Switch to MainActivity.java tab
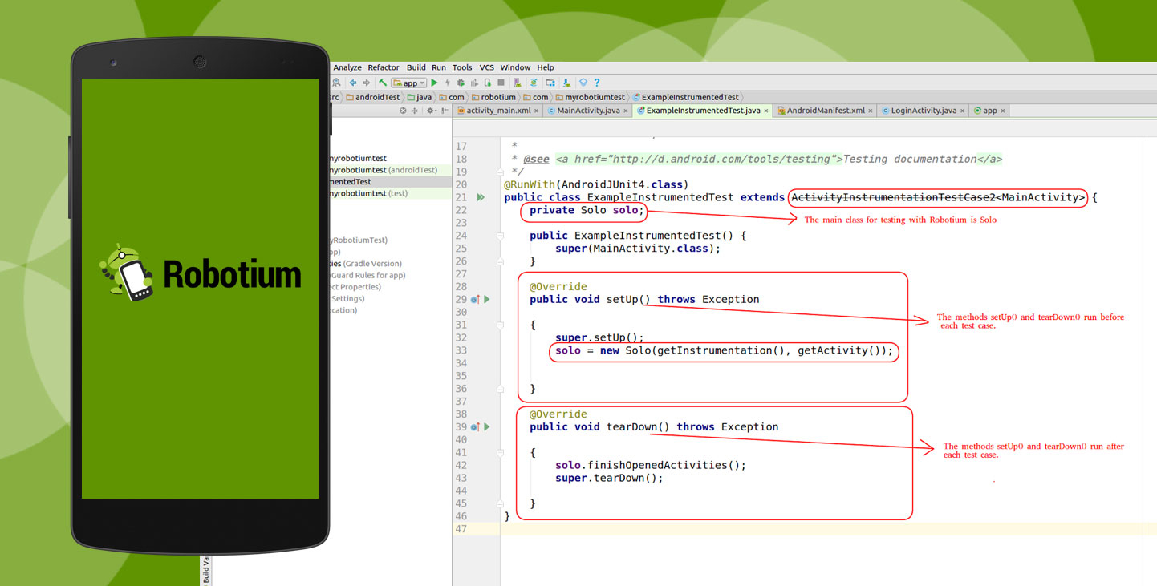The height and width of the screenshot is (586, 1157). pos(588,111)
